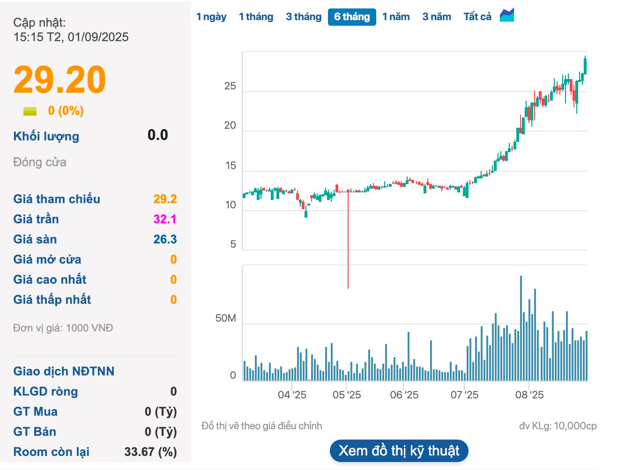Click the large 29.20 price figure
Screen dimensions: 625x470
tap(60, 80)
